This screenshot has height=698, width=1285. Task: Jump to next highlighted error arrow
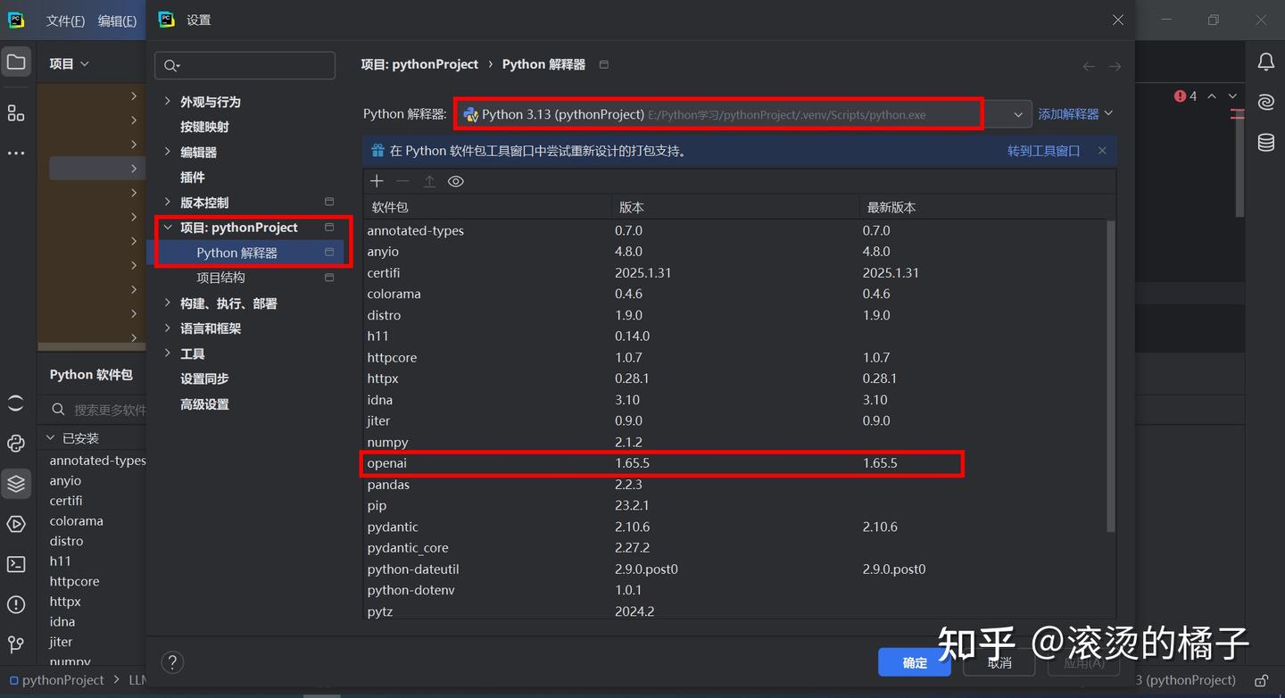[1232, 96]
